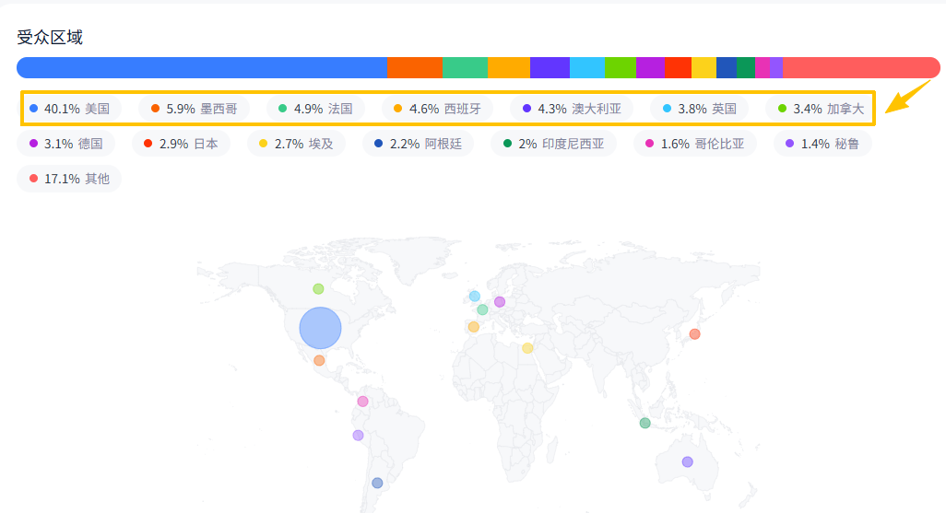Select the 3.8% 英国 legend chip

pos(699,109)
